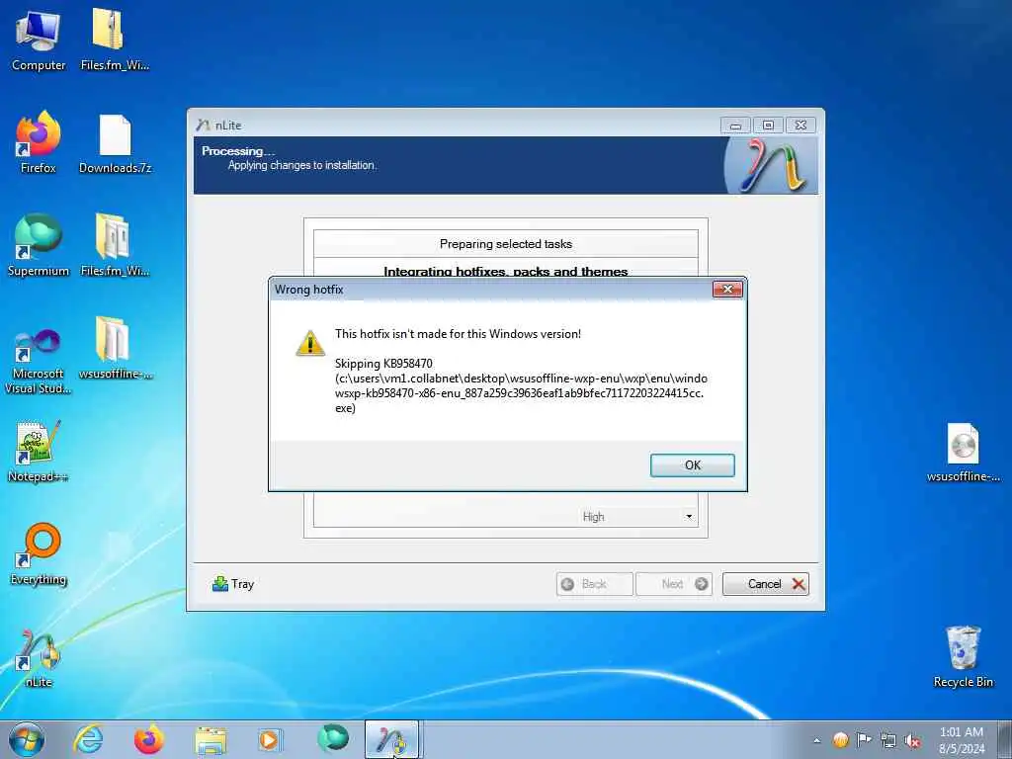The height and width of the screenshot is (759, 1012).
Task: Select the Notepad++ desktop shortcut
Action: pyautogui.click(x=39, y=451)
